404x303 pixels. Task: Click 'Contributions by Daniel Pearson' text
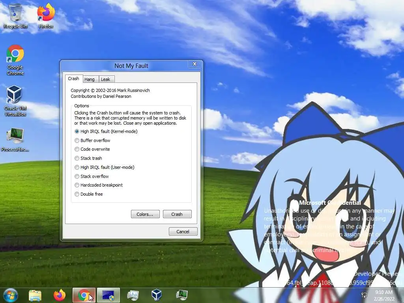point(101,96)
